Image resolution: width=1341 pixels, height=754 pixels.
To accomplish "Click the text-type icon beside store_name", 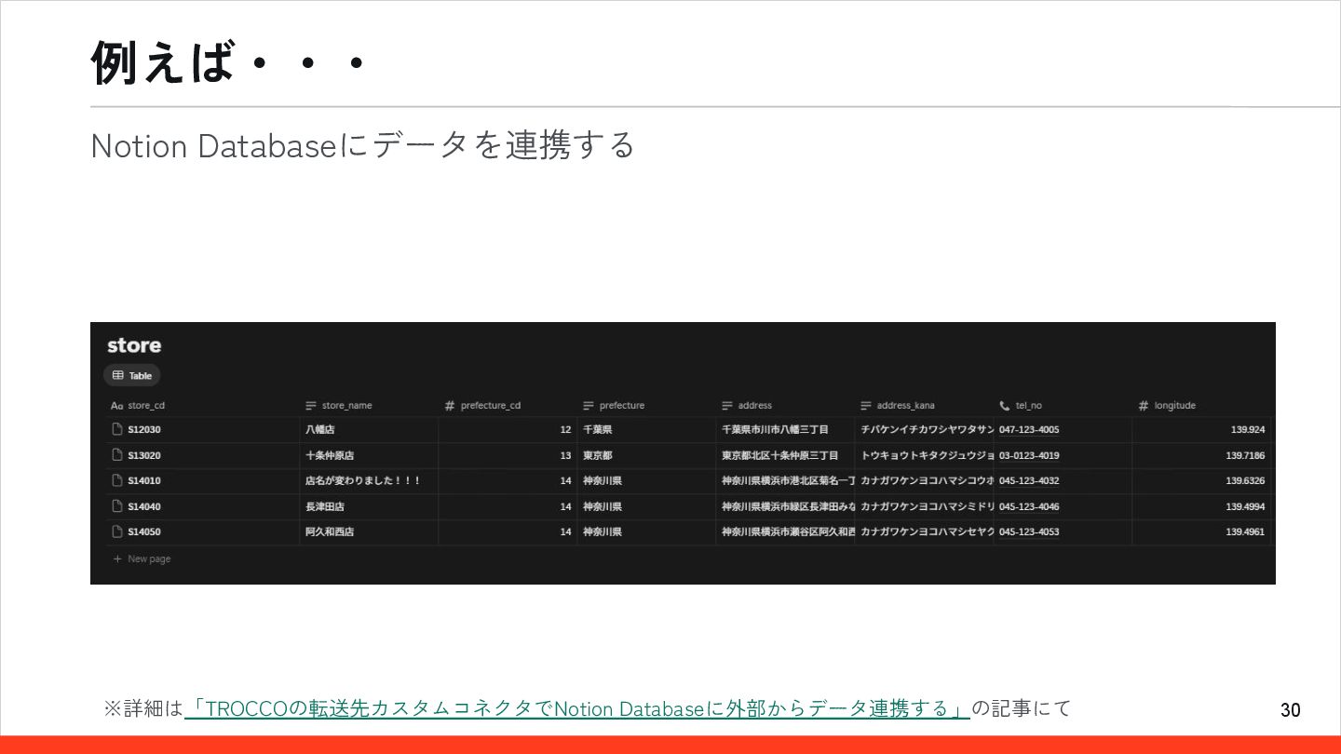I will [x=311, y=405].
